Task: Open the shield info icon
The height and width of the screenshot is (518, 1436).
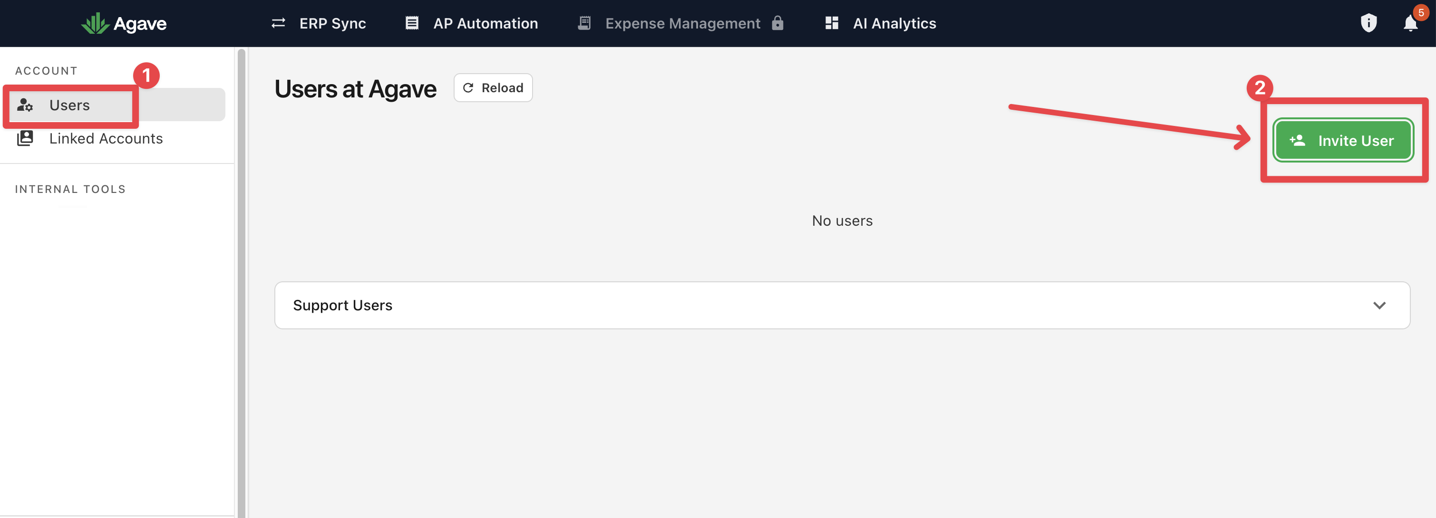Action: 1368,23
